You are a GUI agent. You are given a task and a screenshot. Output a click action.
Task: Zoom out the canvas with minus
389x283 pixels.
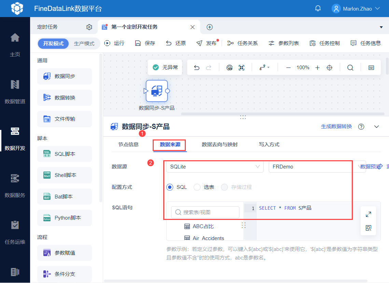(288, 68)
